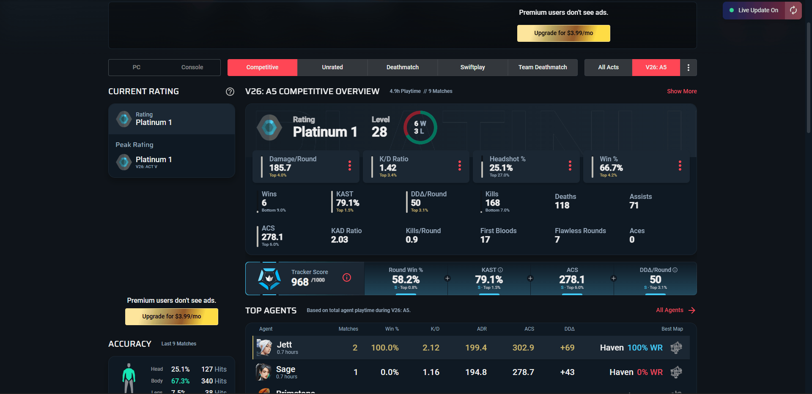The image size is (812, 394).
Task: Click Sage's 0% WR text
Action: coord(650,372)
